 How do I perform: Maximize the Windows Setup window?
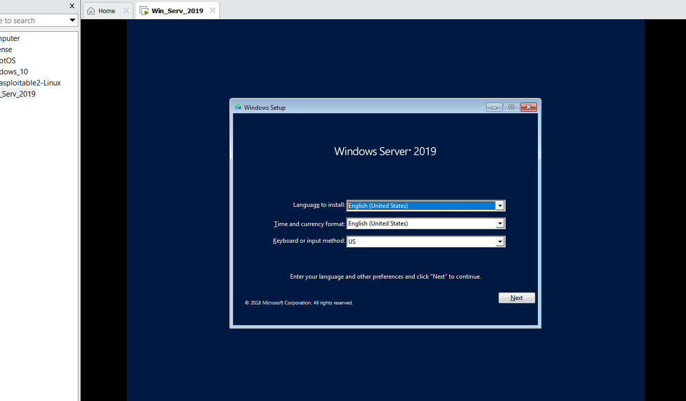[511, 107]
